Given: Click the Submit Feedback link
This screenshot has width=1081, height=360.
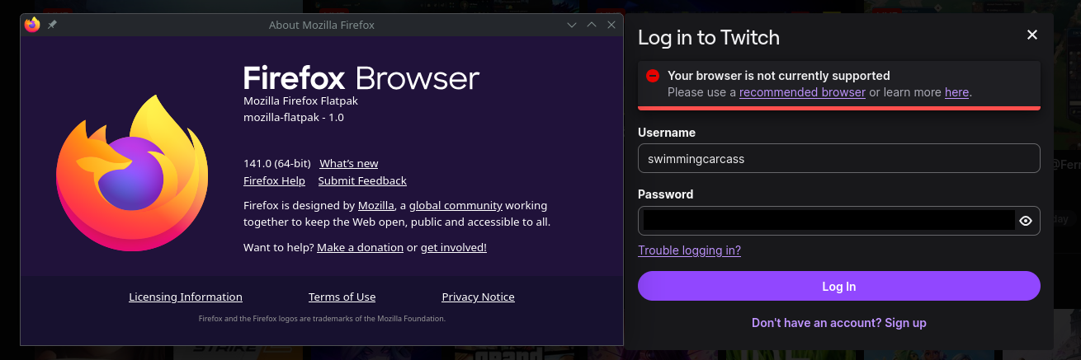Looking at the screenshot, I should tap(362, 180).
